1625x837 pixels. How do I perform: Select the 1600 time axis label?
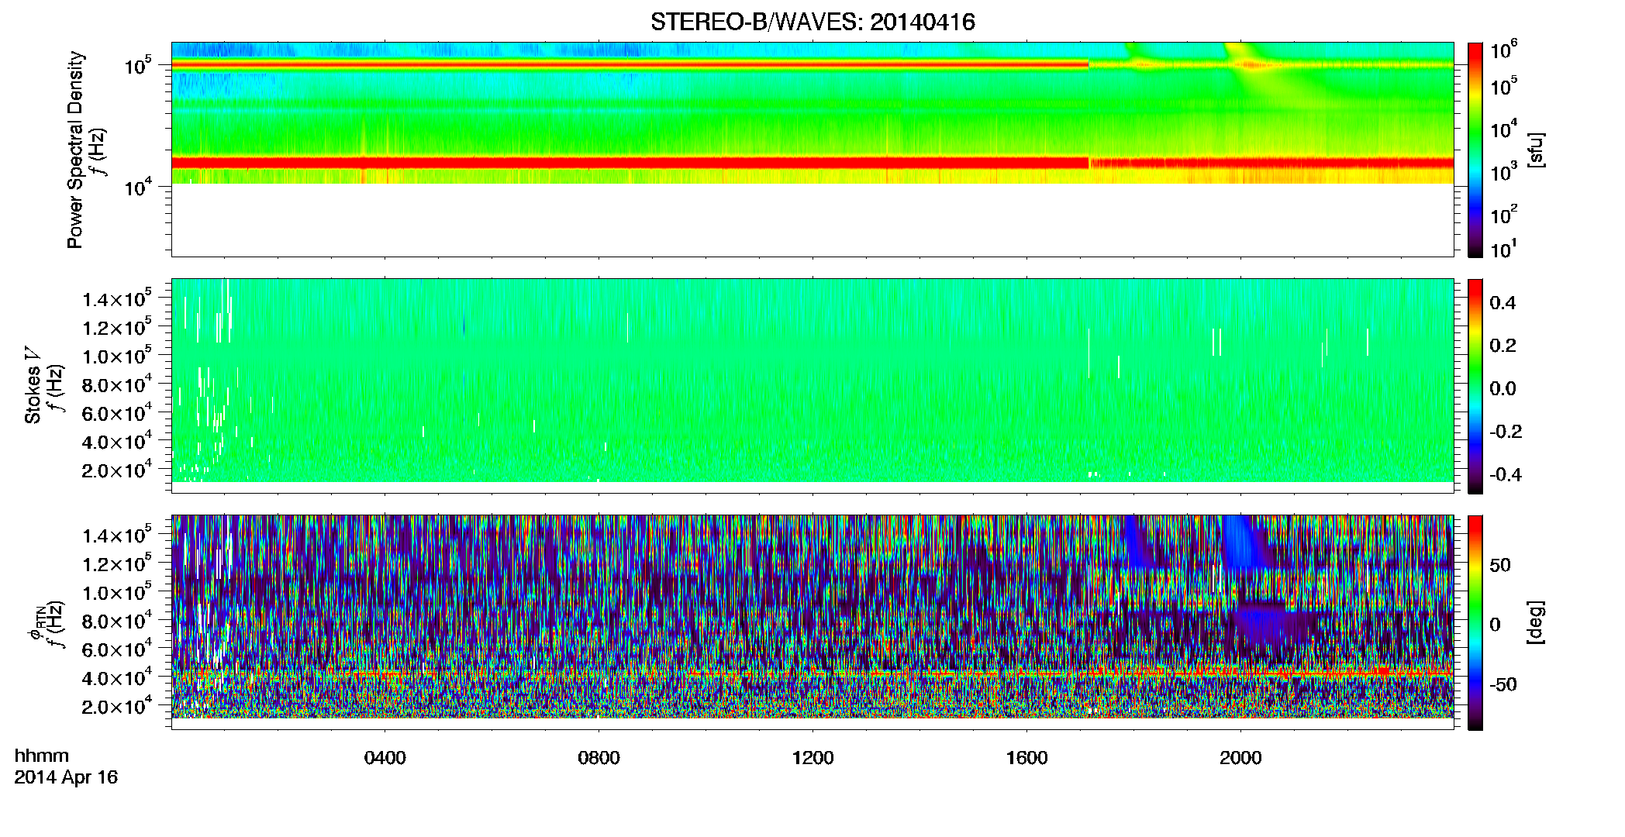tap(1027, 758)
